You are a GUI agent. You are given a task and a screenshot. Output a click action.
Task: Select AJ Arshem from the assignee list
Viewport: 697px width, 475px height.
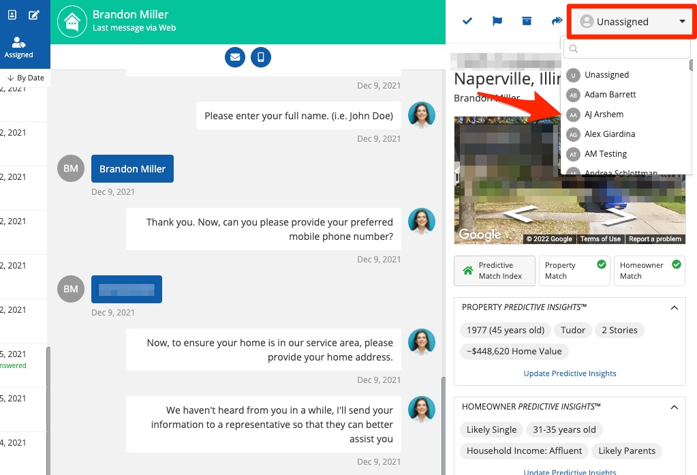point(604,114)
